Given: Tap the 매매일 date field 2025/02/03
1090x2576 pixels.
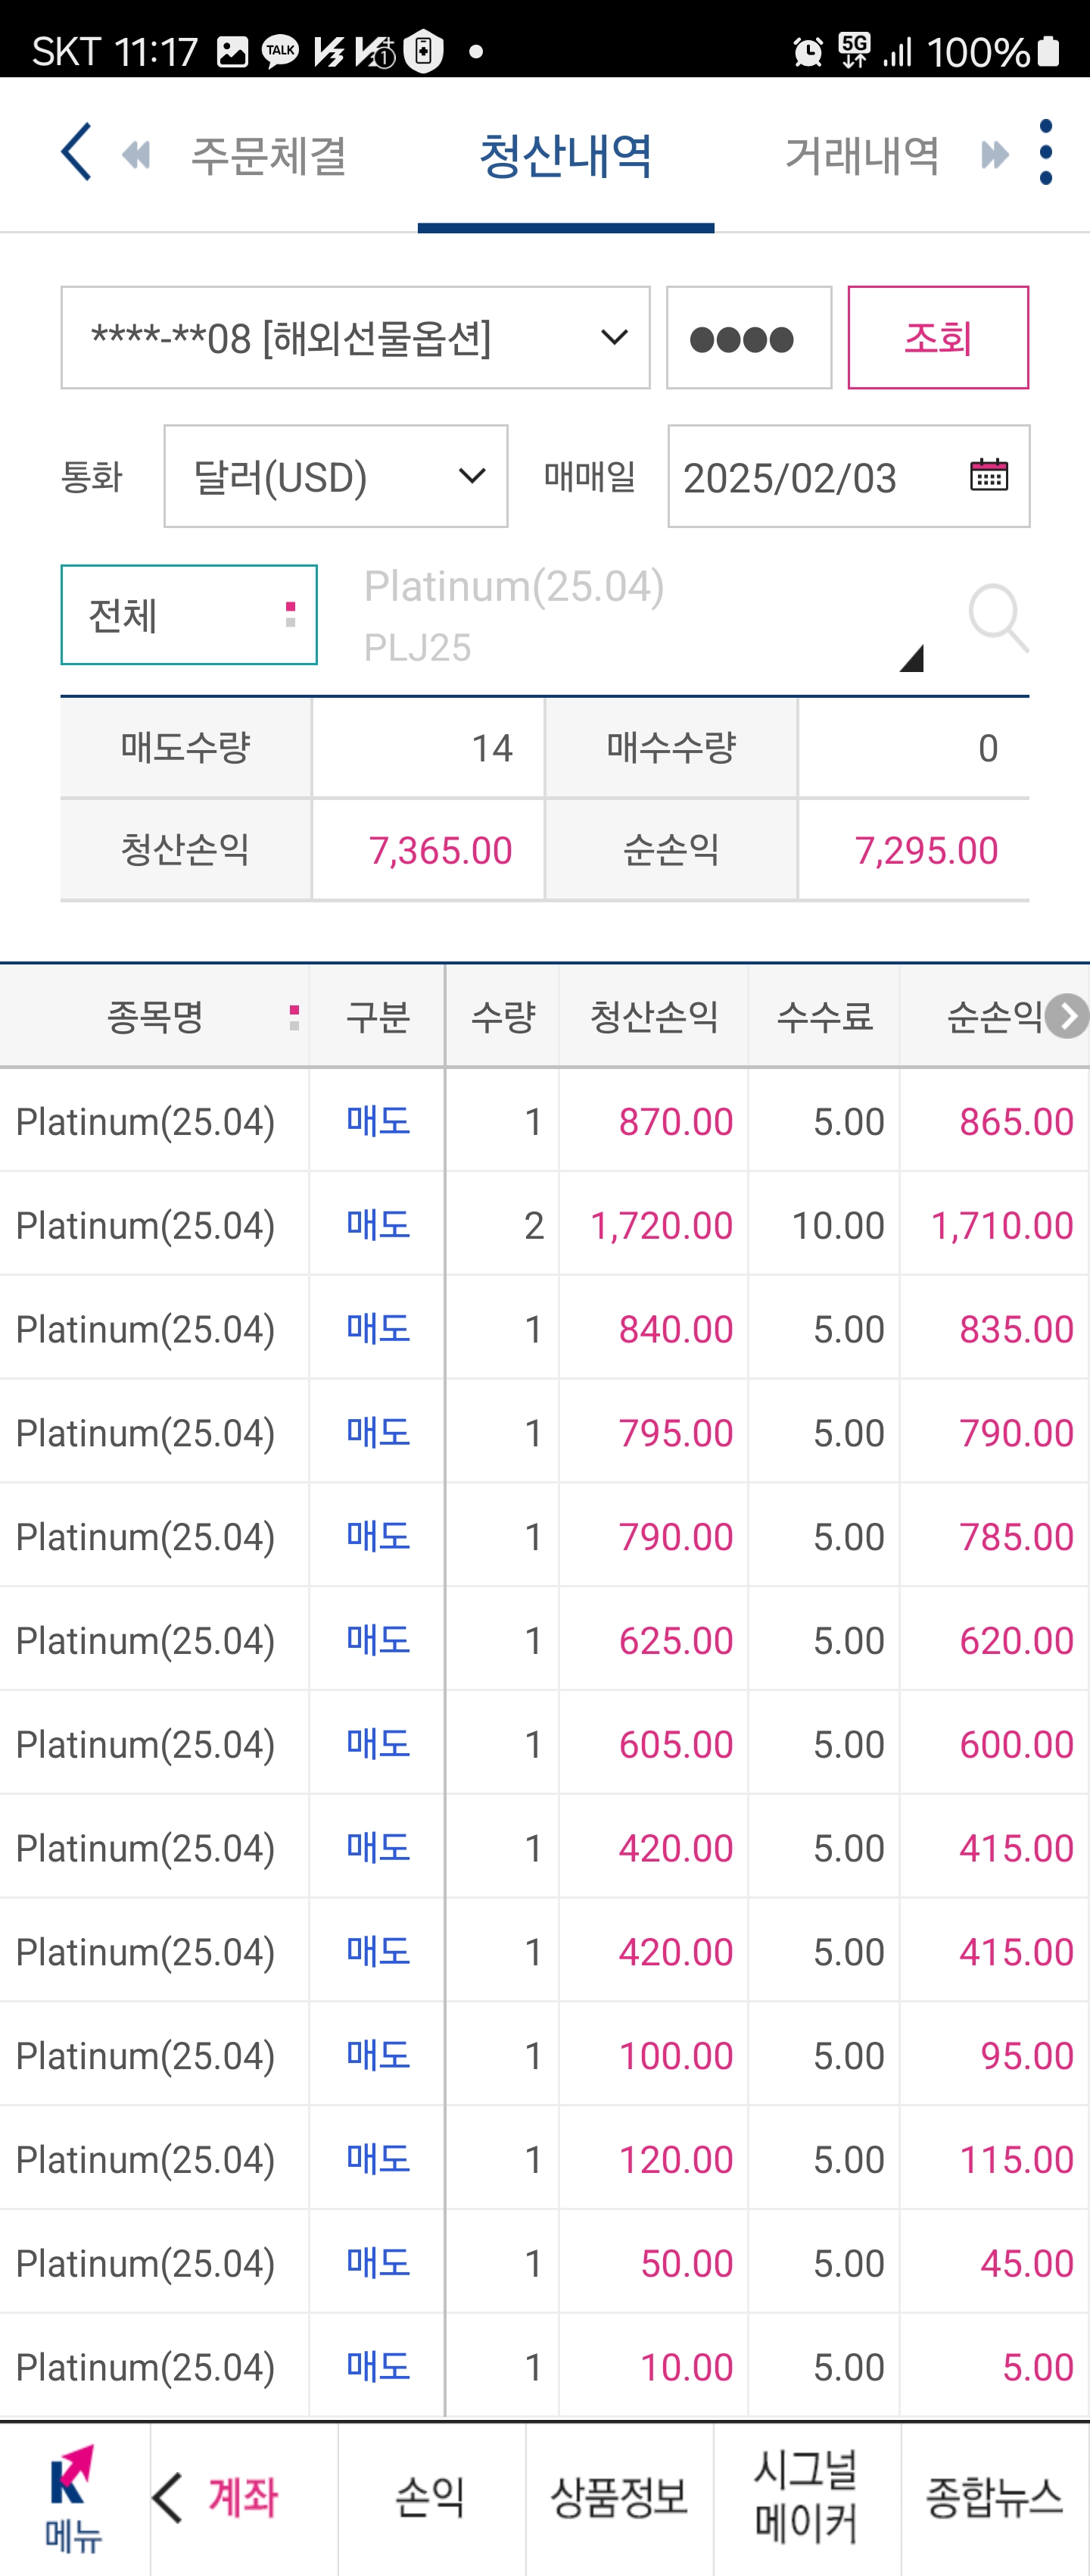Looking at the screenshot, I should [x=849, y=476].
